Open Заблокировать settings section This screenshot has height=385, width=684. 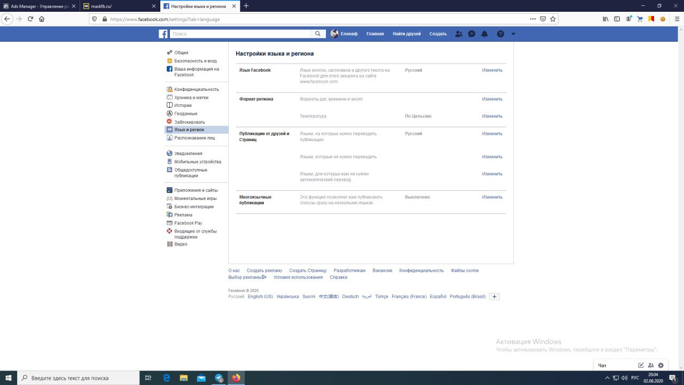click(x=189, y=122)
